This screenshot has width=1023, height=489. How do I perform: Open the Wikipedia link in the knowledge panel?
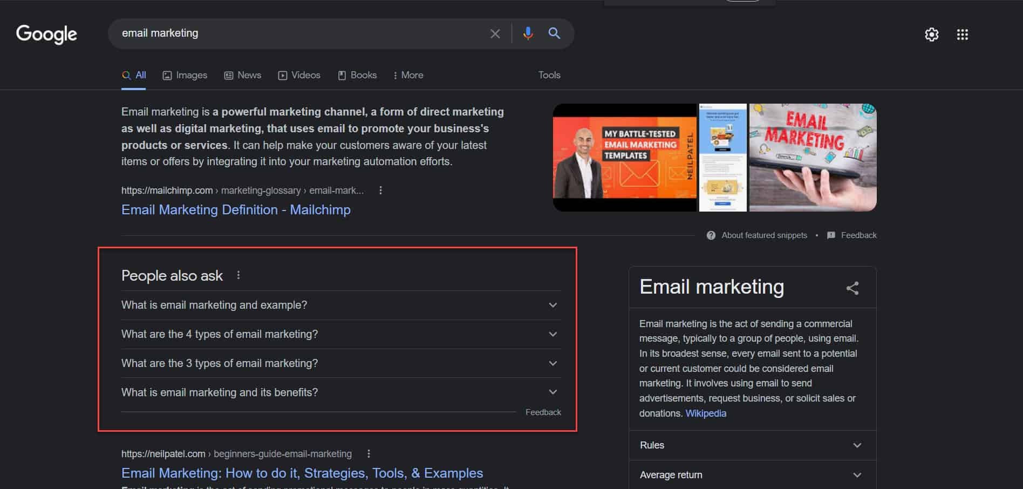click(x=706, y=413)
